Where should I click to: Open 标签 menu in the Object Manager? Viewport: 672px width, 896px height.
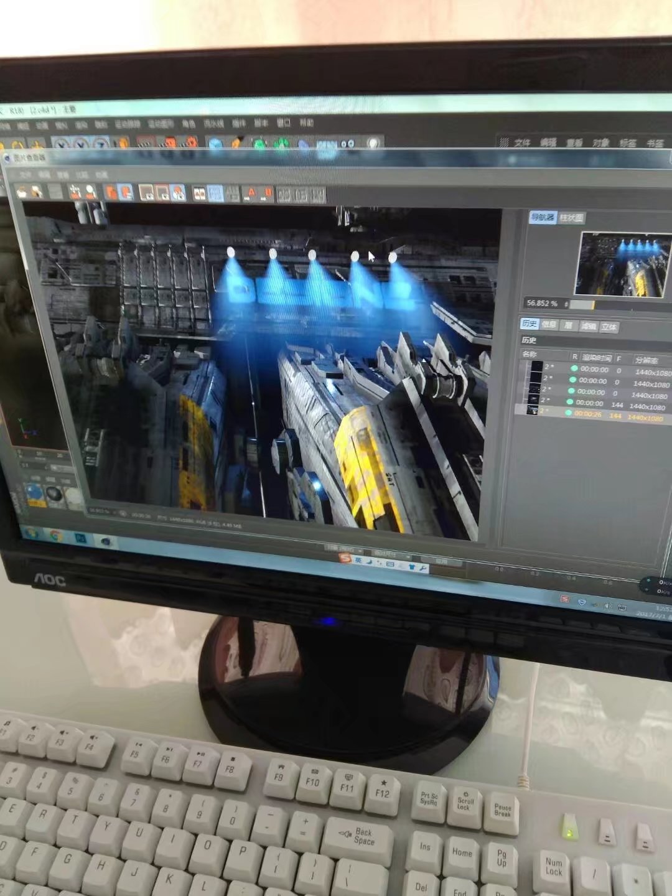tap(628, 143)
